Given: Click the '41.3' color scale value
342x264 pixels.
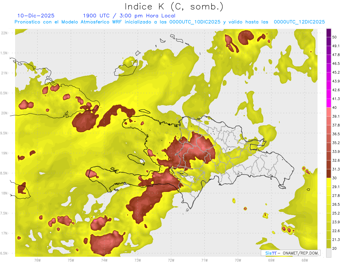Looking at the screenshot, I should (x=336, y=99).
